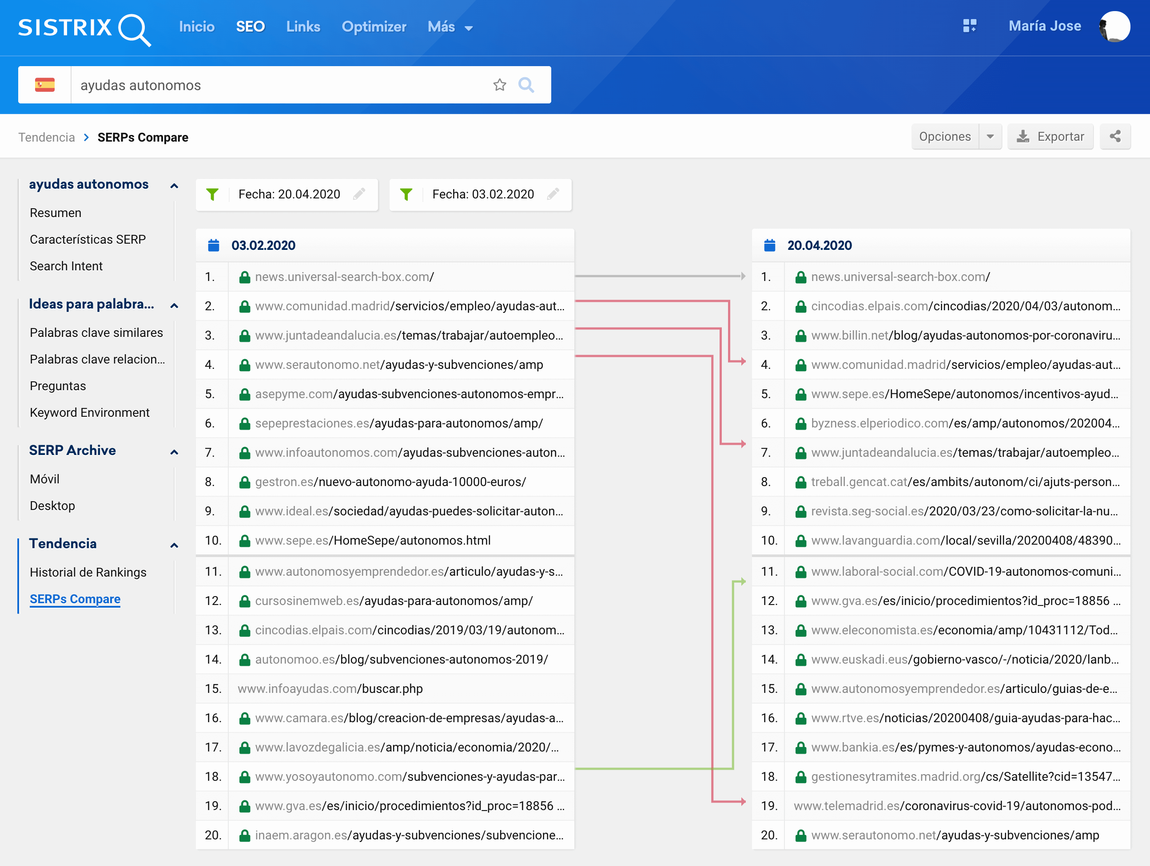
Task: Collapse the SERP Archive section
Action: tap(174, 451)
